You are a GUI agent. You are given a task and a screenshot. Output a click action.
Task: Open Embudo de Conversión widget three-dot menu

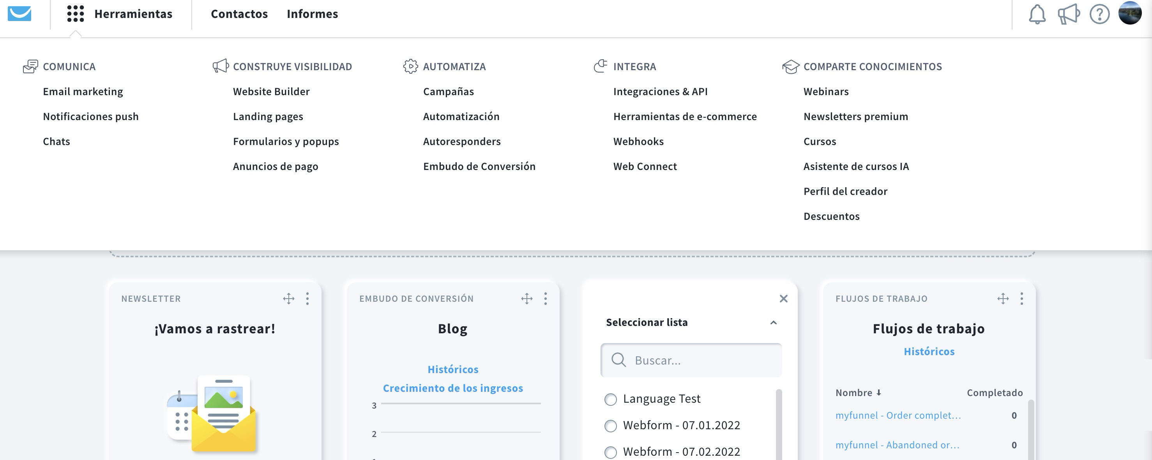coord(546,299)
